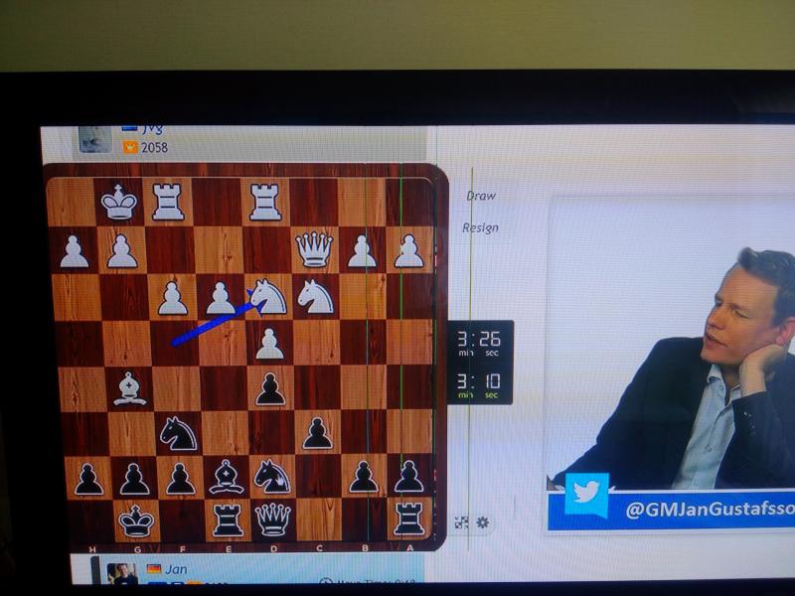Select the black bishop on e7

[x=227, y=477]
